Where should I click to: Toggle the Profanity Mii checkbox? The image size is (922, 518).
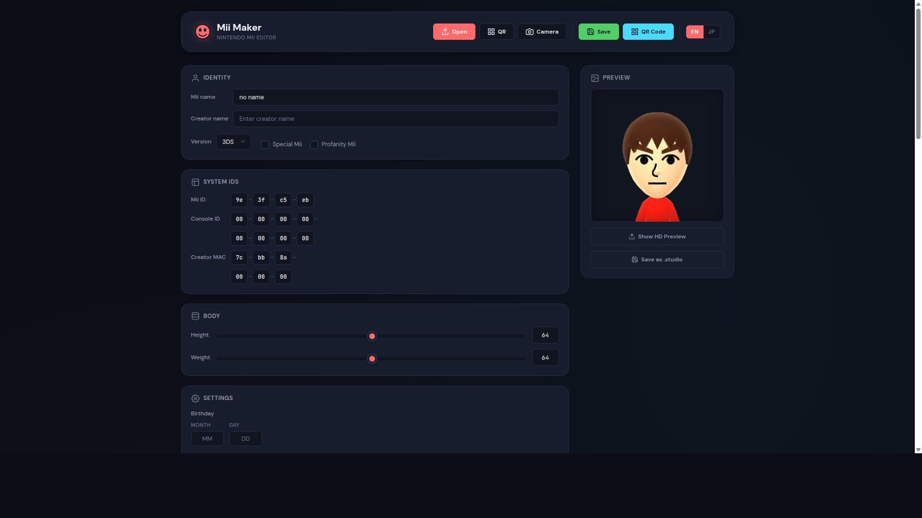314,144
